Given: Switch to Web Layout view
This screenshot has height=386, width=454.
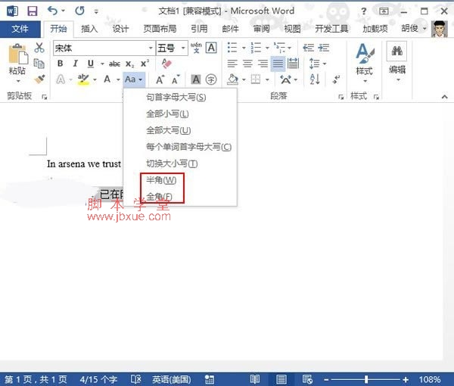Looking at the screenshot, I should coord(307,379).
